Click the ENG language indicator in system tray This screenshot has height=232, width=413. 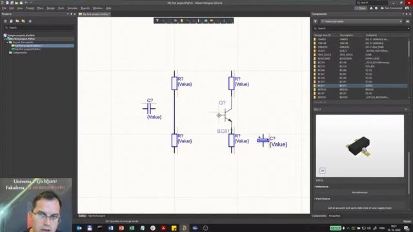click(382, 228)
